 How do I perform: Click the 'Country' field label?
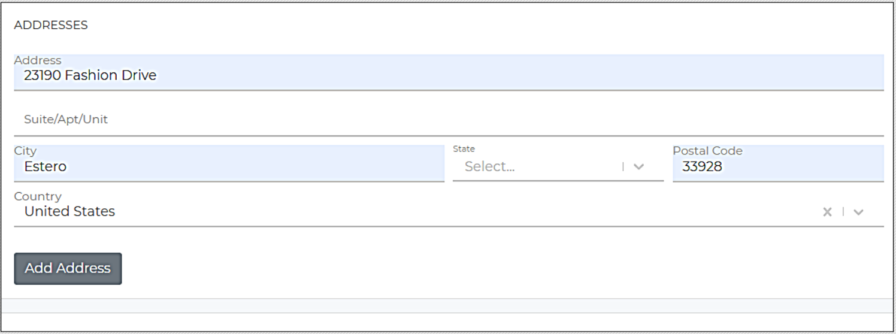click(38, 196)
